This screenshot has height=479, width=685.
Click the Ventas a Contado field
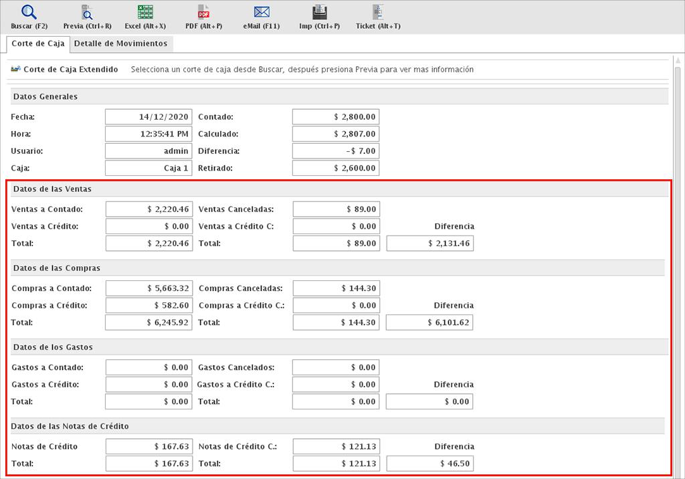click(x=149, y=209)
